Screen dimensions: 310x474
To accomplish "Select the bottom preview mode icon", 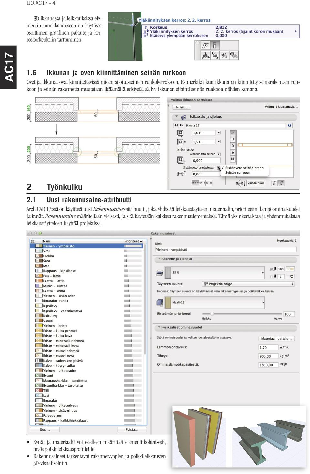I will coord(233,159).
